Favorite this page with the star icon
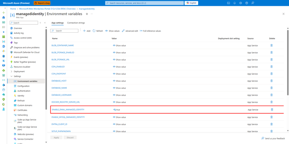The image size is (289, 144). 87,14
